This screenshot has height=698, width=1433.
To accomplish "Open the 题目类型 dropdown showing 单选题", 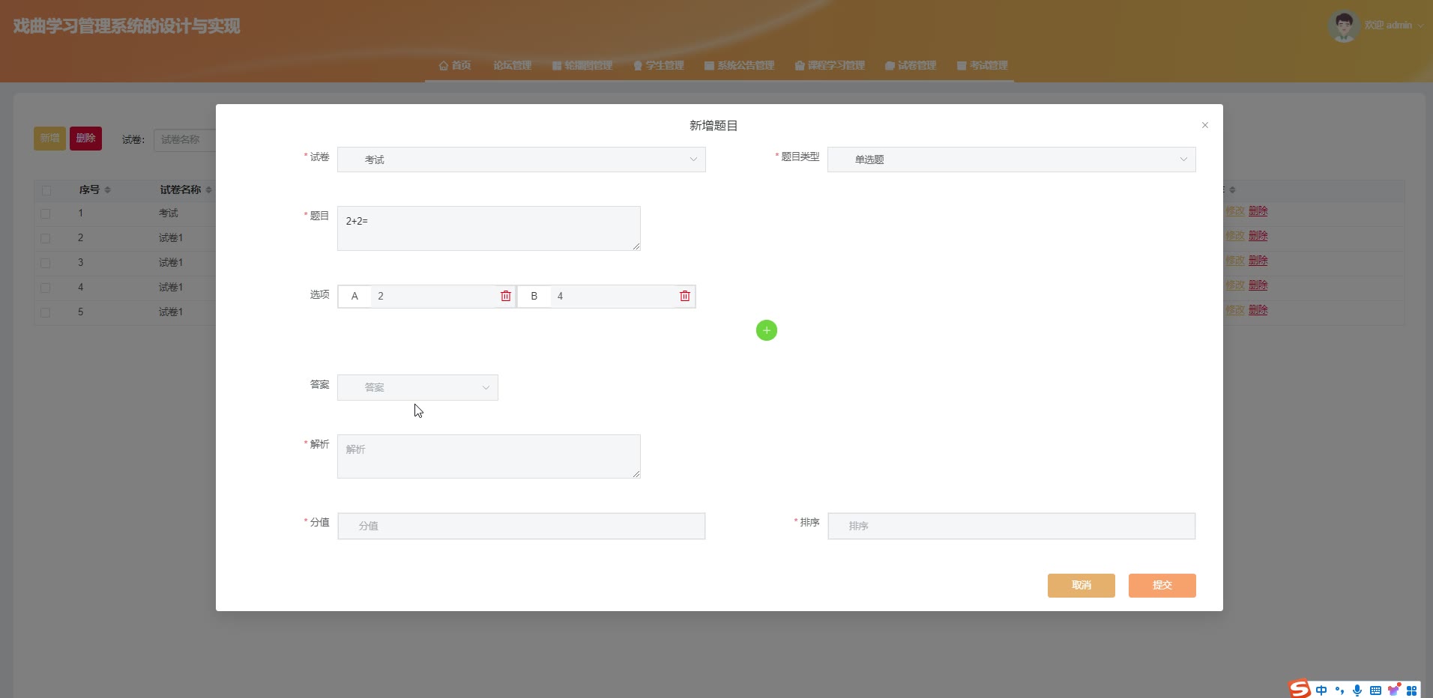I will tap(1011, 160).
